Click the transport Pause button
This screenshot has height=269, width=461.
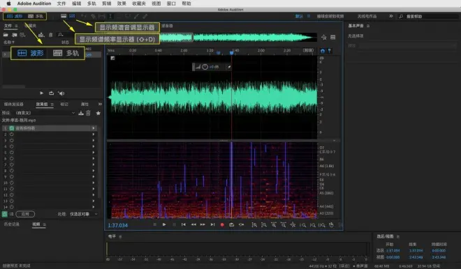[x=174, y=224]
